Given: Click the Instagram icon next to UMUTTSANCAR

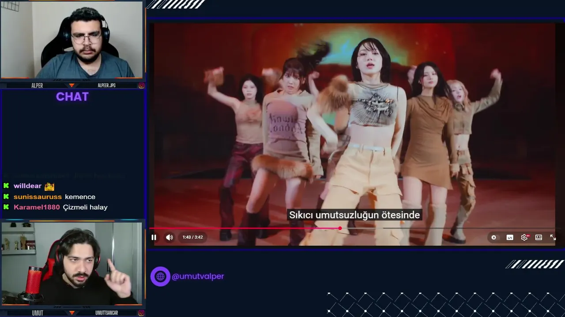Looking at the screenshot, I should click(x=141, y=313).
